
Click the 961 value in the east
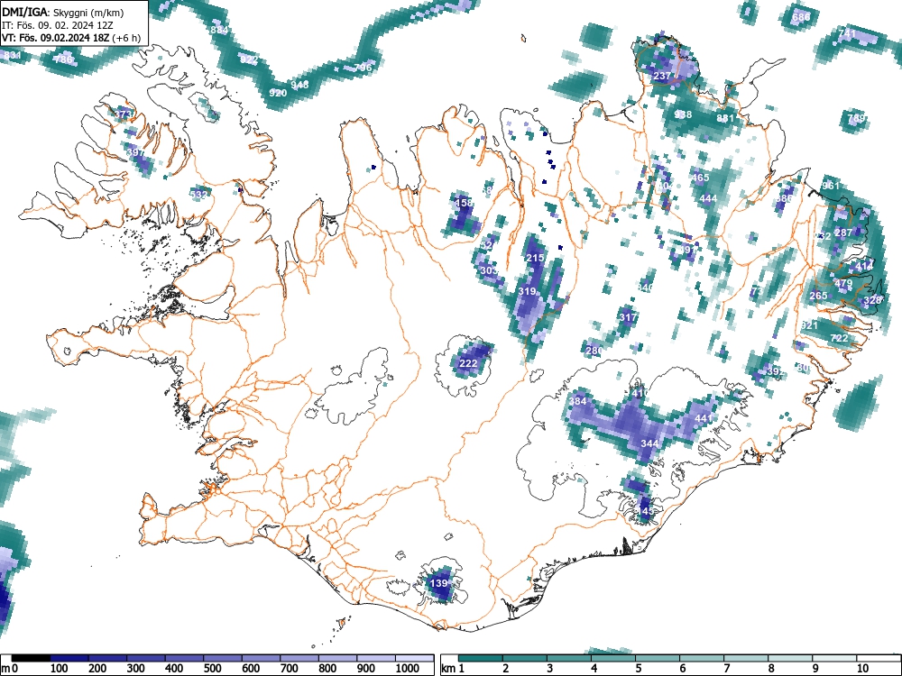(831, 186)
